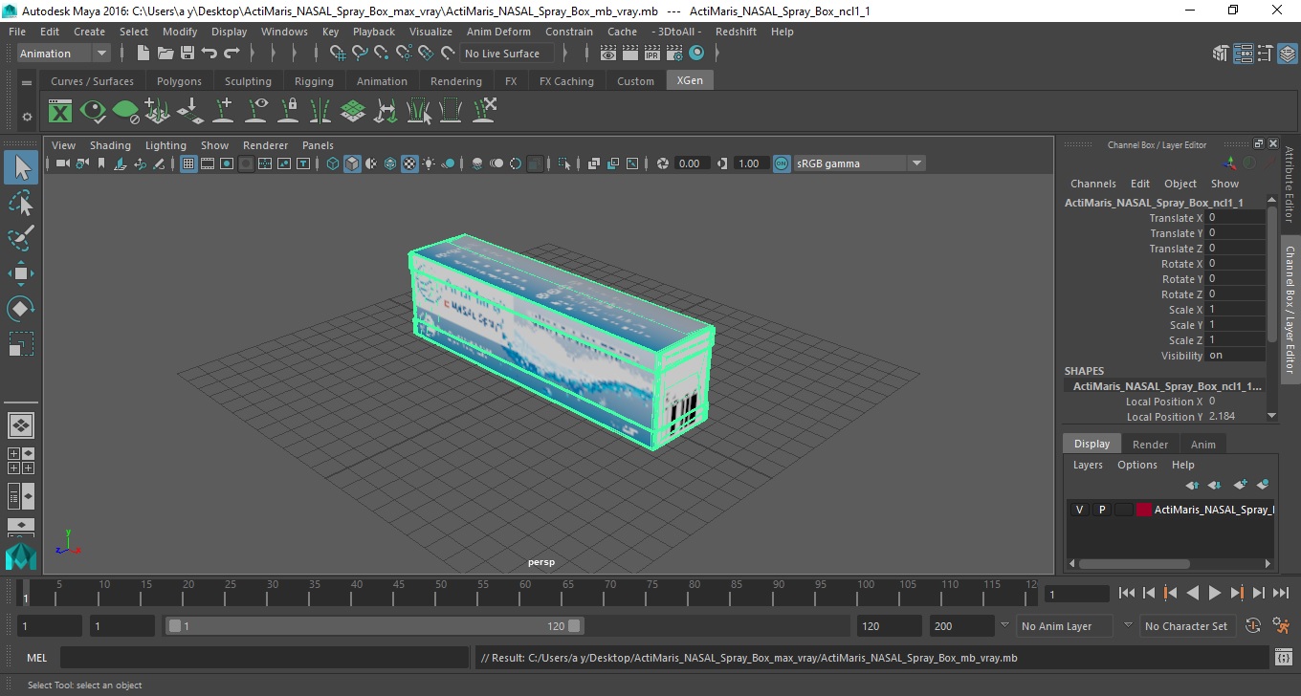Click the XGen clear preview leaf icon
1301x696 pixels.
pyautogui.click(x=125, y=111)
